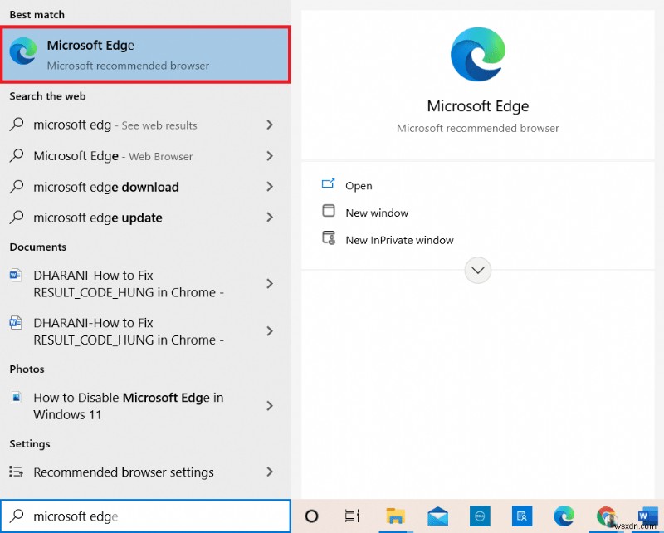Viewport: 664px width, 533px height.
Task: Click the Cortana circle icon on the taskbar
Action: point(312,516)
